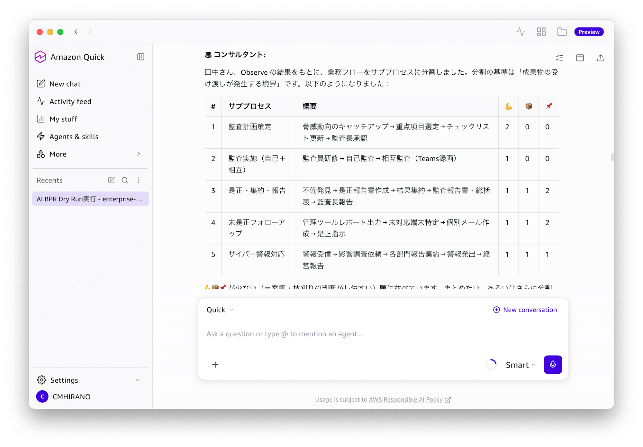
Task: Open the Recents three-dot options menu
Action: [x=138, y=180]
